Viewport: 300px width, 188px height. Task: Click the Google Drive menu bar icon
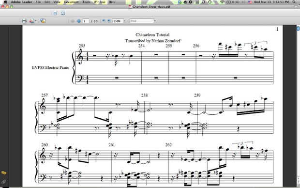coord(185,2)
